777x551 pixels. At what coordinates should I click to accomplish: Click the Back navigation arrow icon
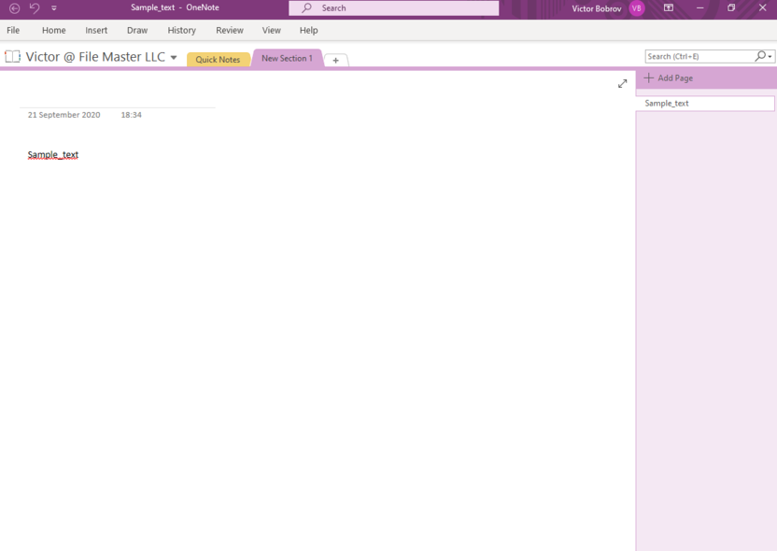14,8
